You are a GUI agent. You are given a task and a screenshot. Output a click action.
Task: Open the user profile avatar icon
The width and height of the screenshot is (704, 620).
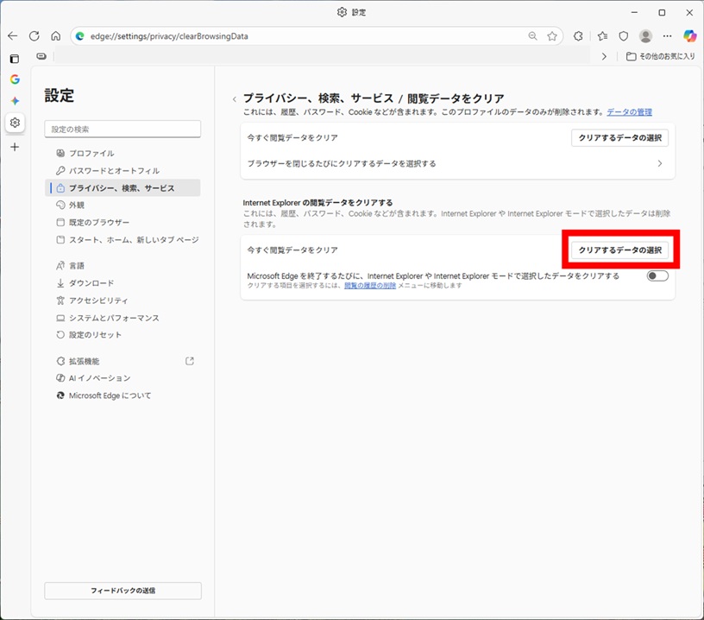[x=645, y=36]
